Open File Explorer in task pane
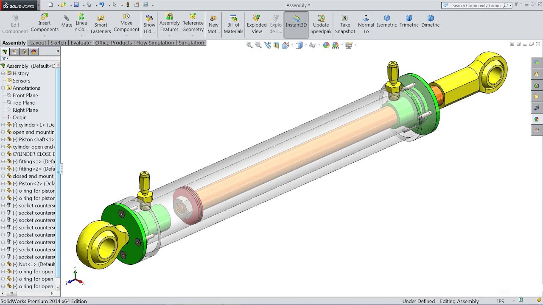 (537, 97)
